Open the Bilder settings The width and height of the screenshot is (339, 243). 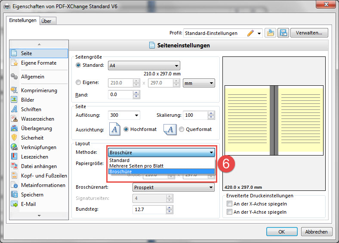coord(39,100)
